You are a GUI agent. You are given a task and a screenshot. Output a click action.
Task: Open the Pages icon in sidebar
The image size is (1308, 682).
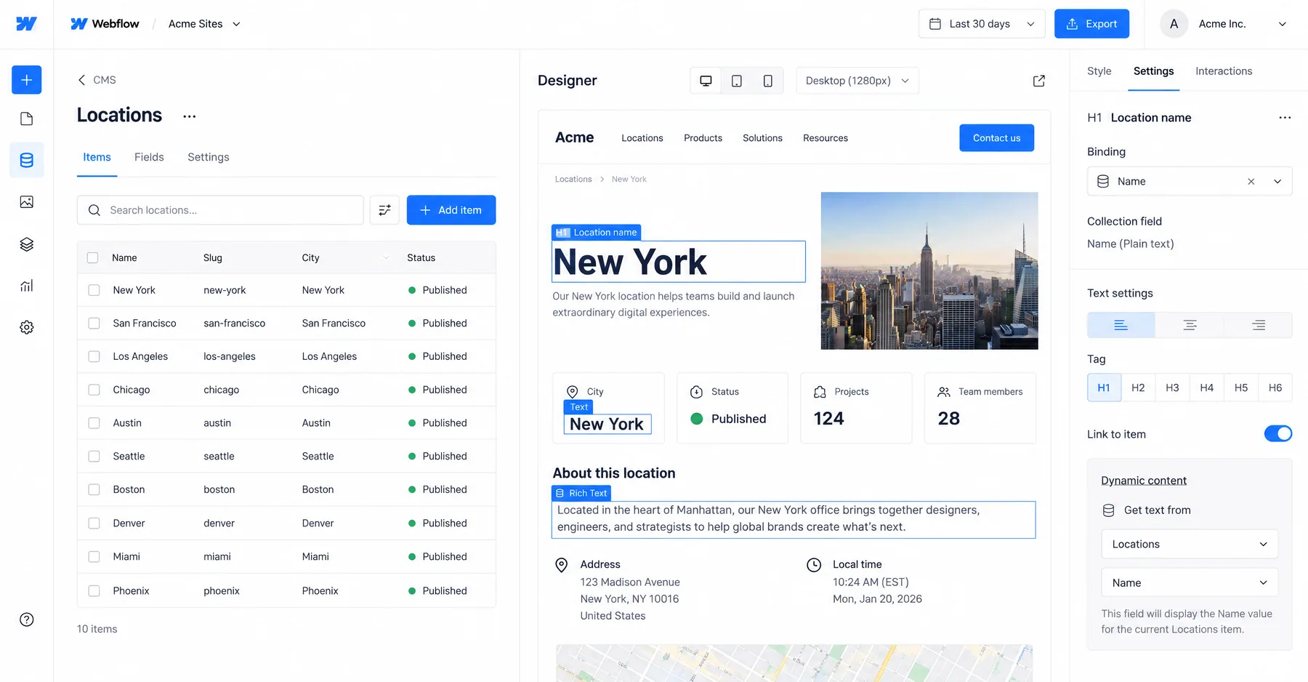point(26,119)
